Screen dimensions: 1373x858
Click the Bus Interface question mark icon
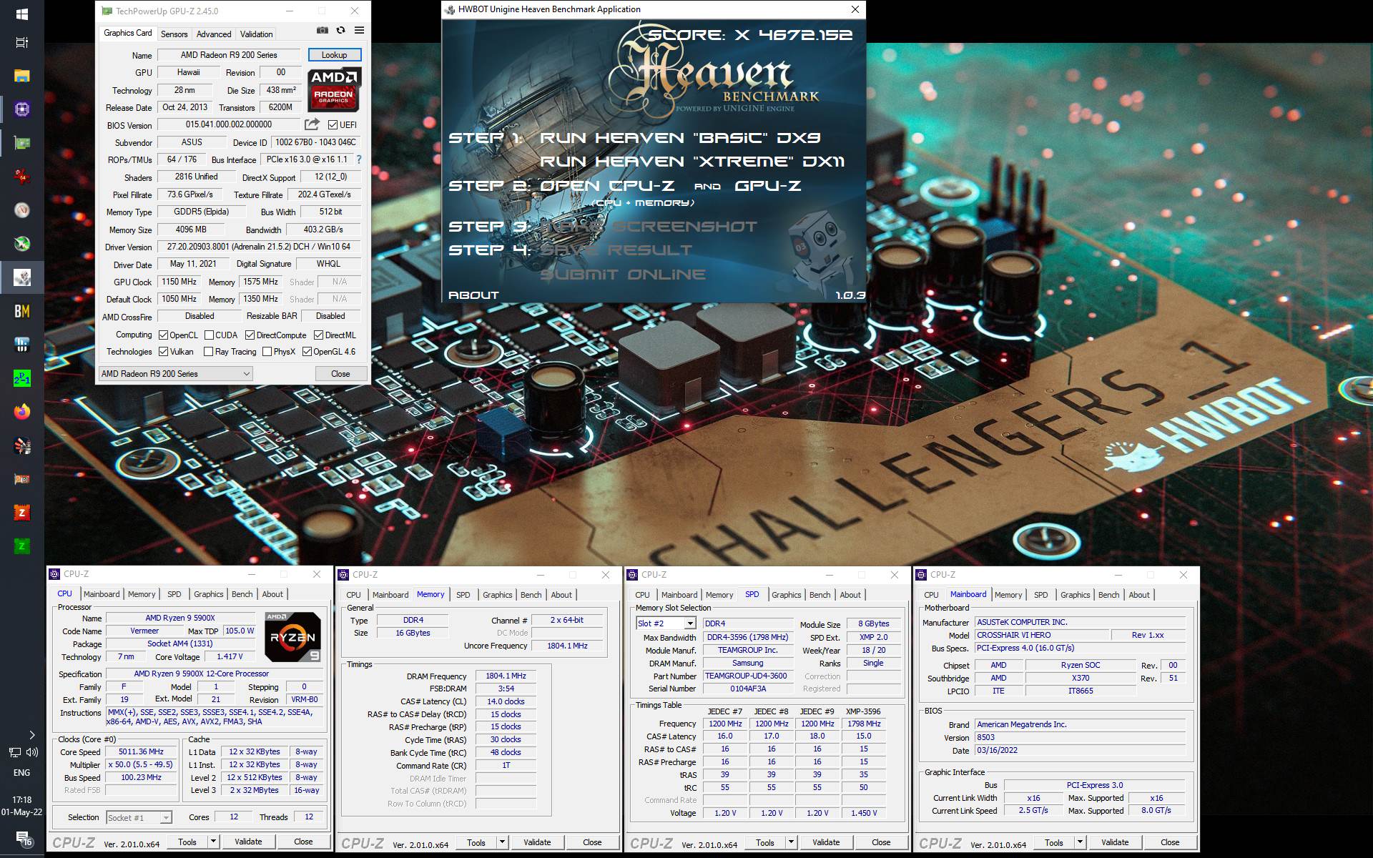(359, 159)
